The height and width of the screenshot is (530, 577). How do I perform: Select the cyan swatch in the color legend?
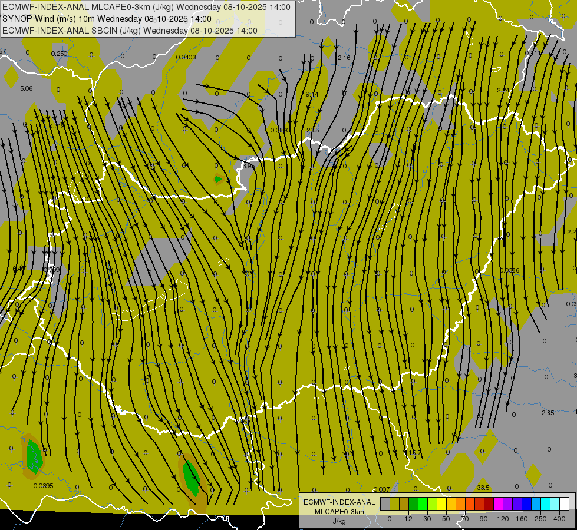pyautogui.click(x=545, y=503)
